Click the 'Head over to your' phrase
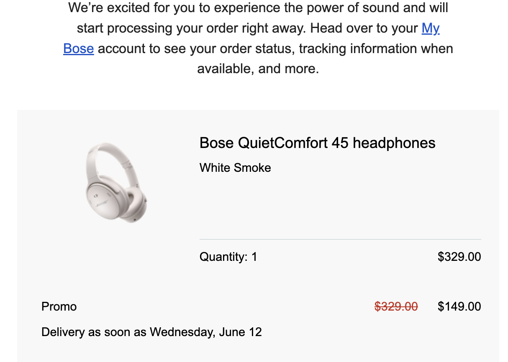Viewport: 508px width, 362px height. click(x=364, y=28)
